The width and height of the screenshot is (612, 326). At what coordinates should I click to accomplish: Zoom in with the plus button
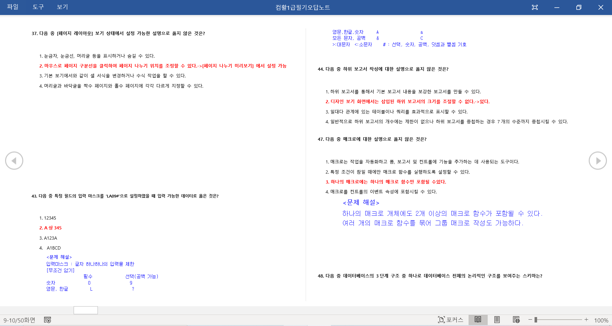[x=586, y=320]
